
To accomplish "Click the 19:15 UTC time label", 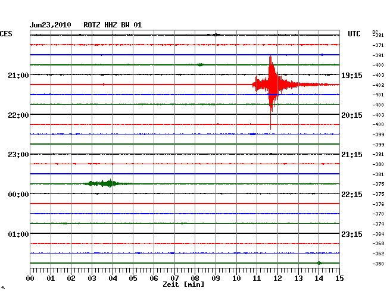I will click(x=352, y=76).
